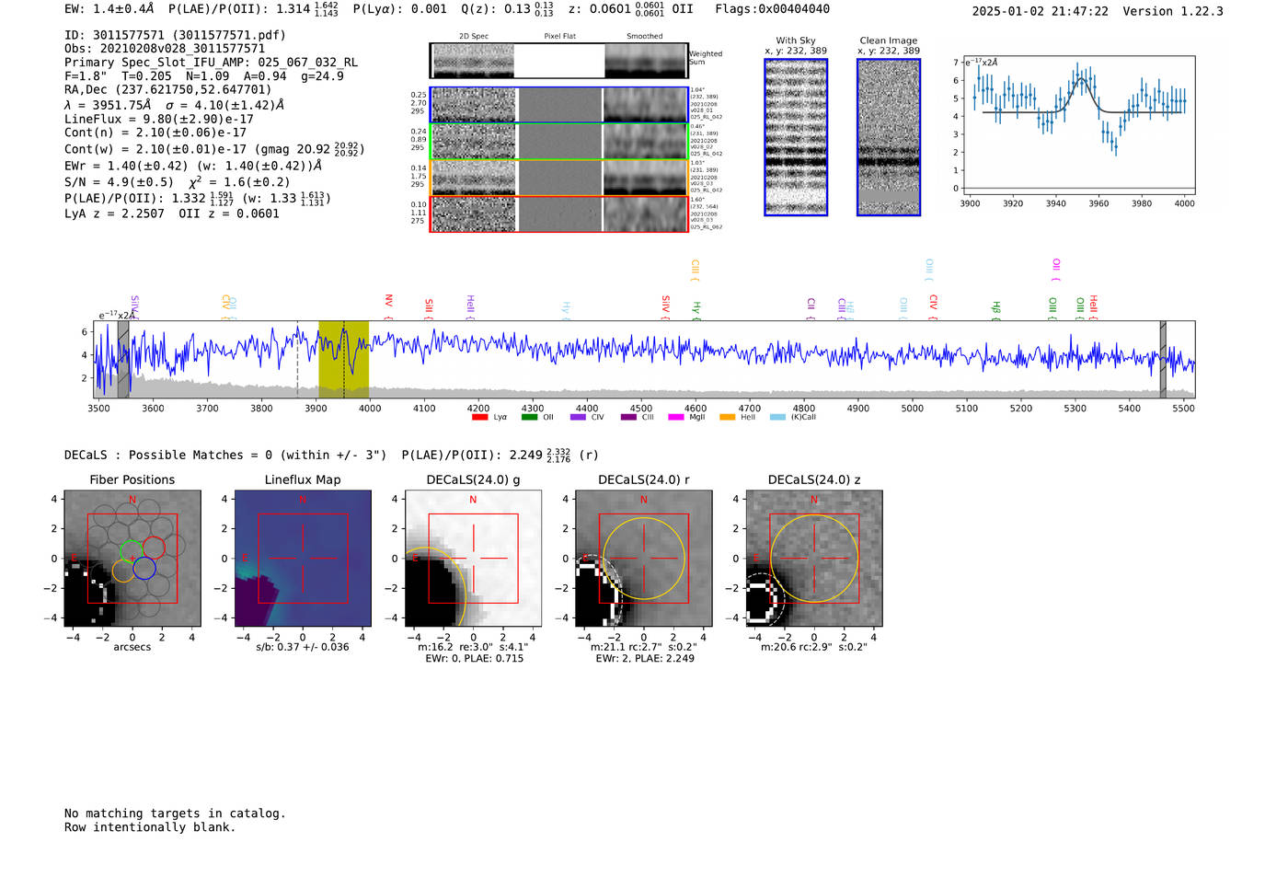This screenshot has height=877, width=1288.
Task: Click the light blue (K)CaII legend swatch
Action: point(777,418)
